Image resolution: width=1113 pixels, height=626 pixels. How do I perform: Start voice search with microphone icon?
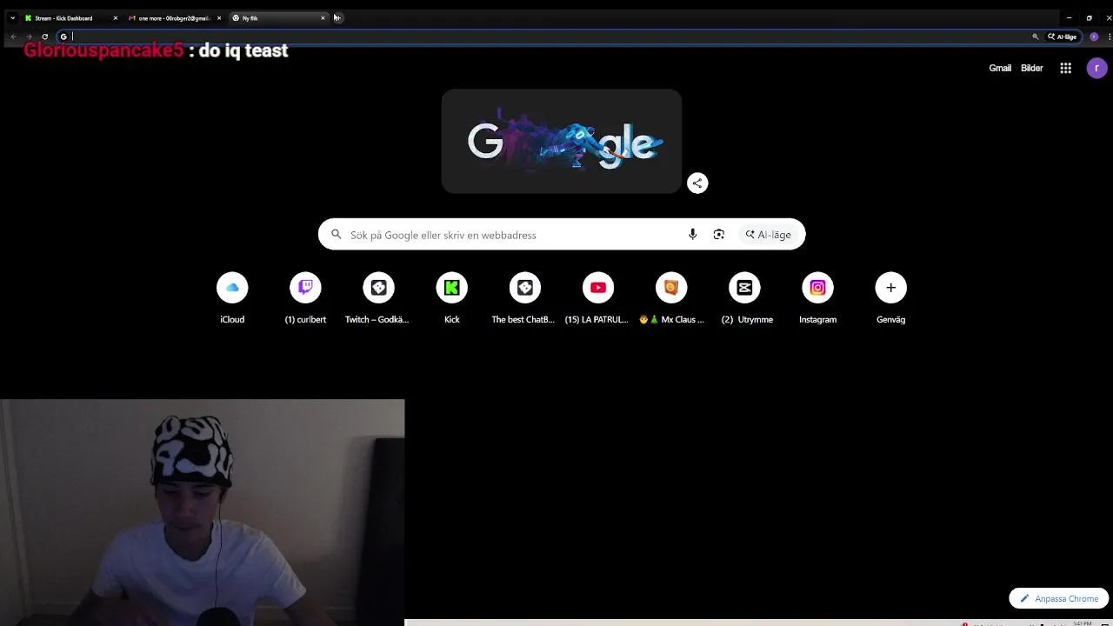(692, 235)
